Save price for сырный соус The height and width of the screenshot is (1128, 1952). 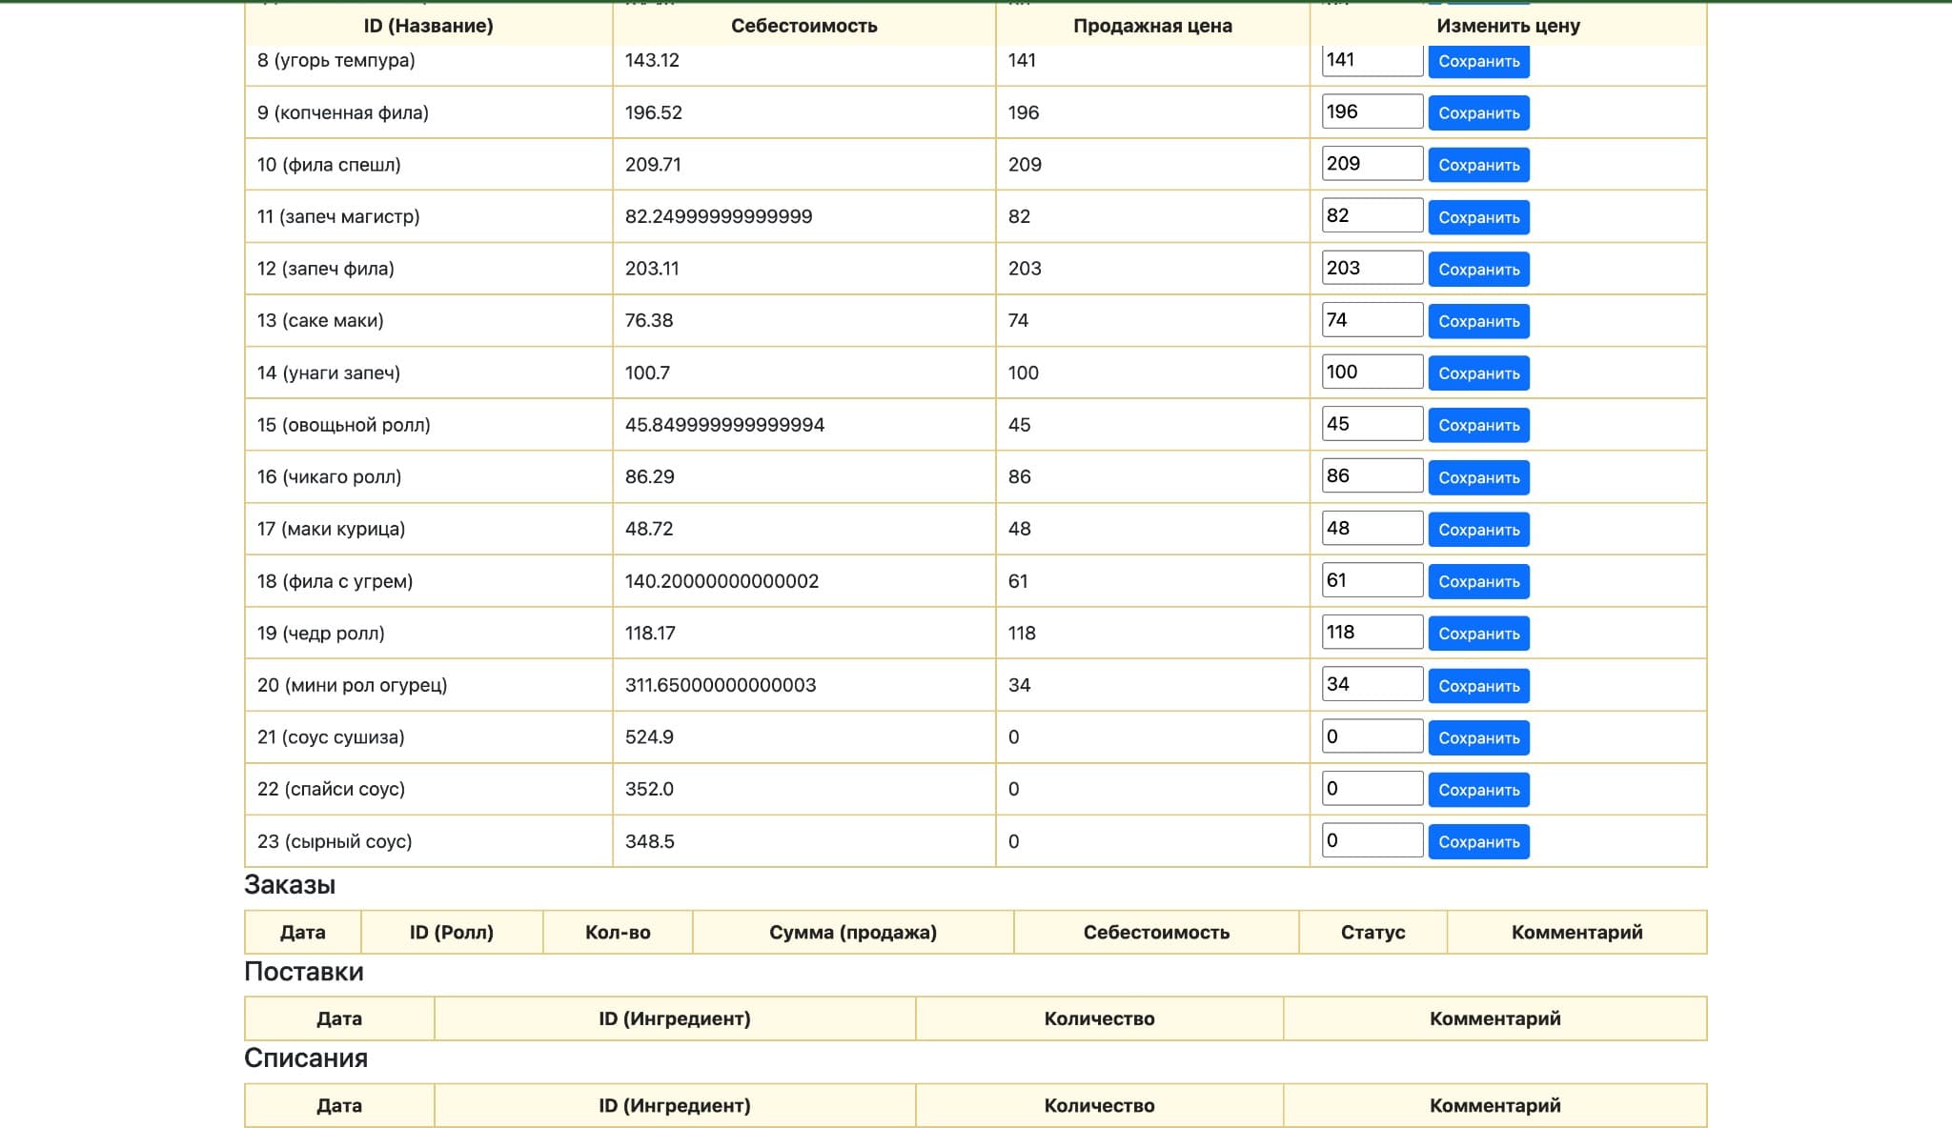coord(1478,841)
